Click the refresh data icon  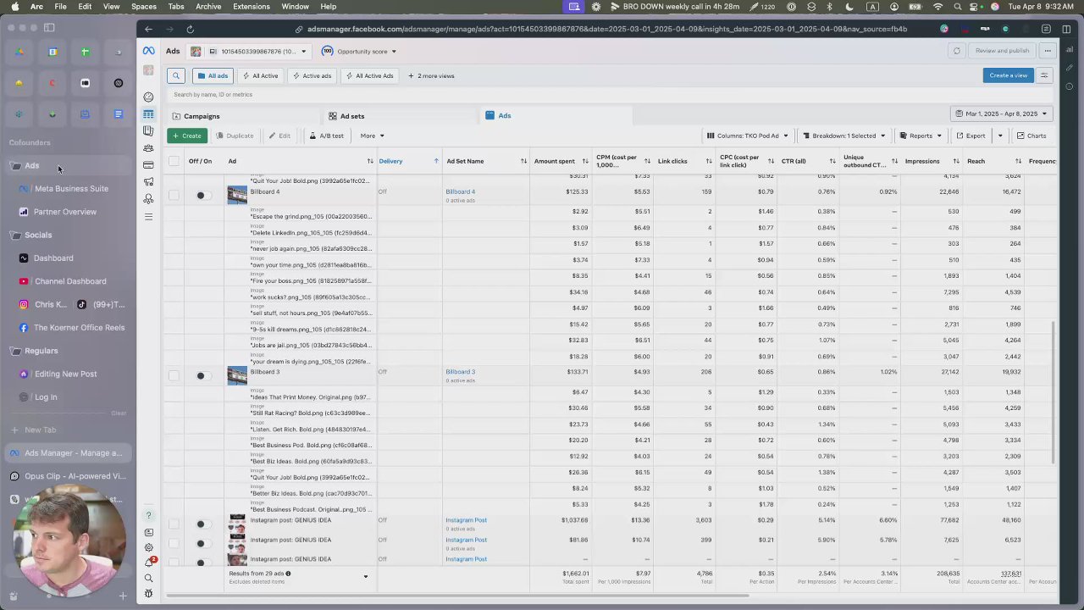[x=957, y=51]
